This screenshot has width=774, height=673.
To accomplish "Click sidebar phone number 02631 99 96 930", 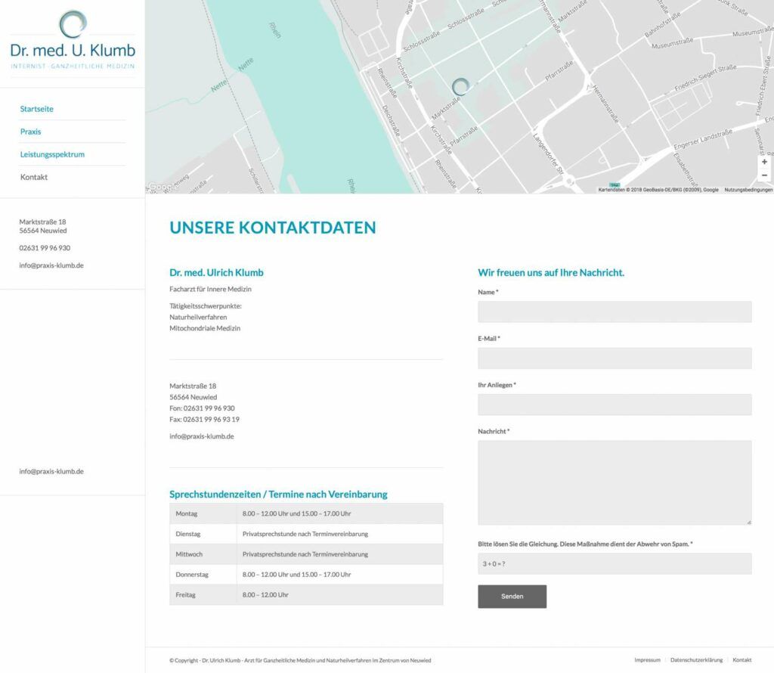I will tap(45, 248).
